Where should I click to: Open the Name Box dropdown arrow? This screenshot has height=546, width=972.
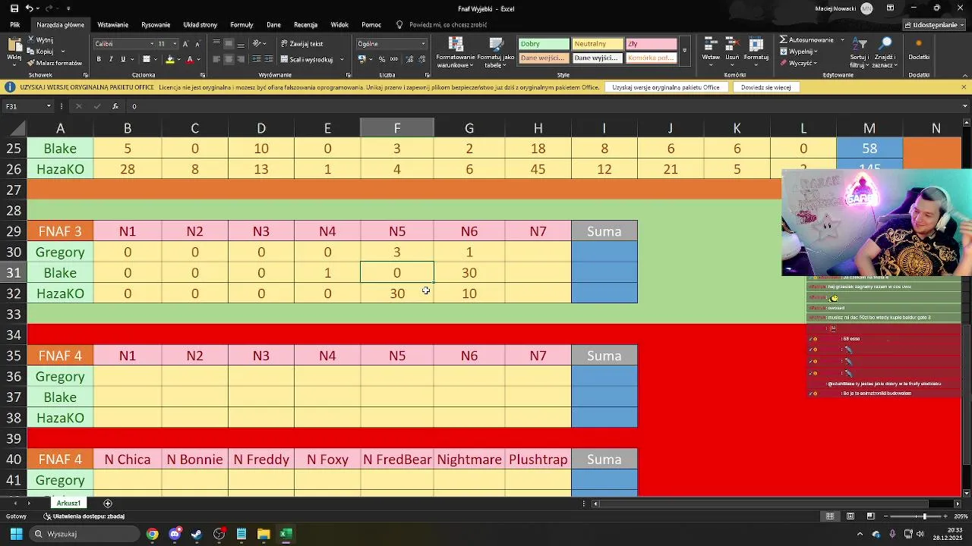pyautogui.click(x=49, y=106)
